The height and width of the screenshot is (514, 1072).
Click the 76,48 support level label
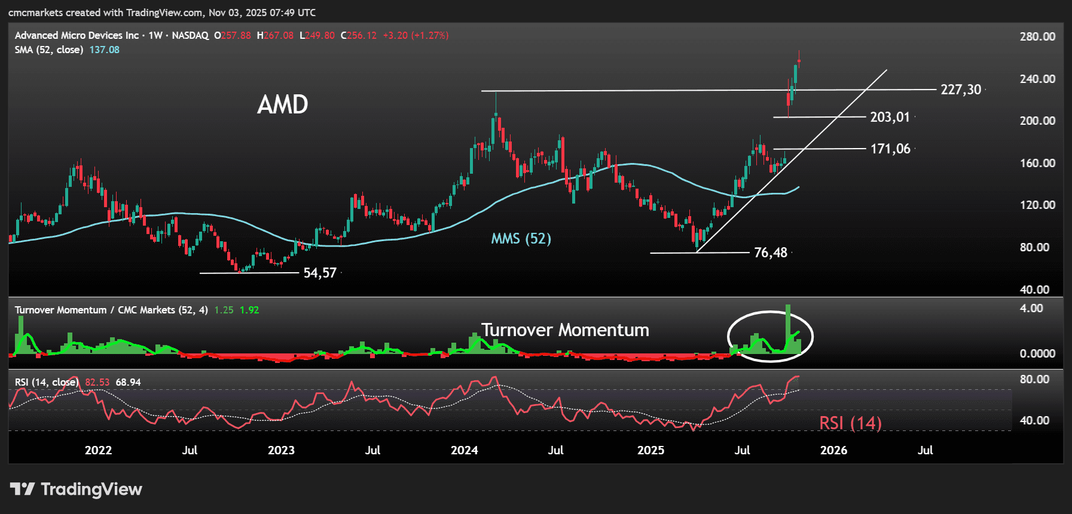(x=771, y=253)
